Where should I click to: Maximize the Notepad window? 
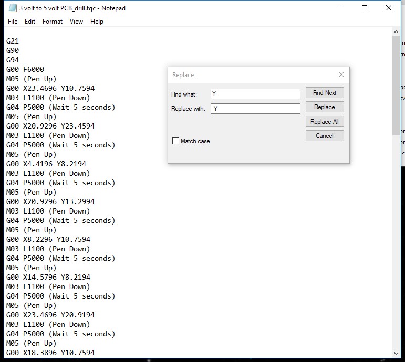365,8
